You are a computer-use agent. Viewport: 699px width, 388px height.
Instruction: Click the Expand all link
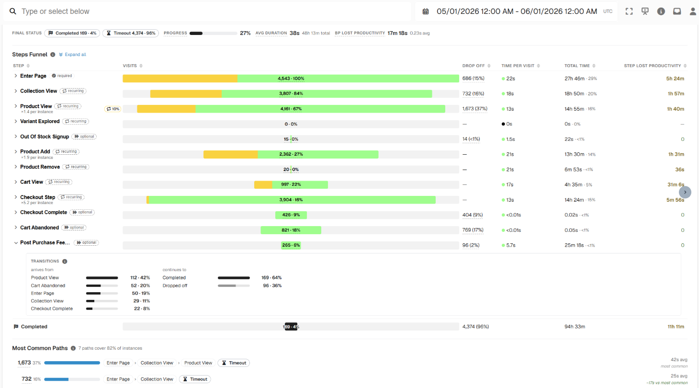(72, 55)
